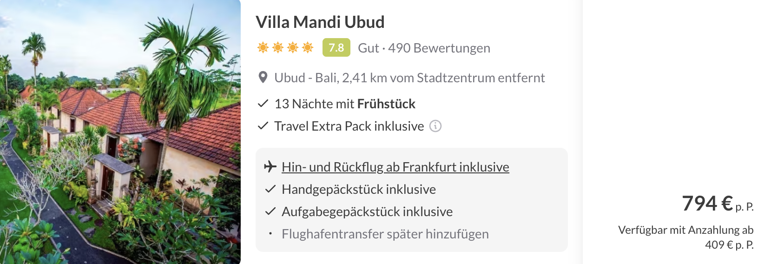This screenshot has height=264, width=764.
Task: Open the Villa Mandi Ubud hotel photo
Action: click(120, 132)
